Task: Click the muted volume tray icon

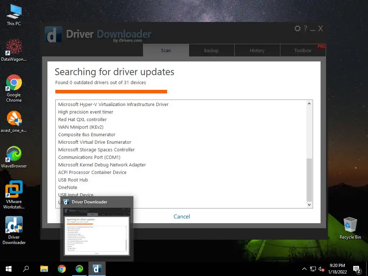Action: 321,269
